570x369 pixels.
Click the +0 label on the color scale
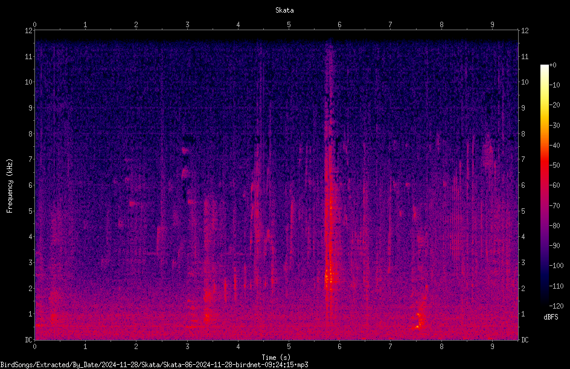click(x=552, y=65)
